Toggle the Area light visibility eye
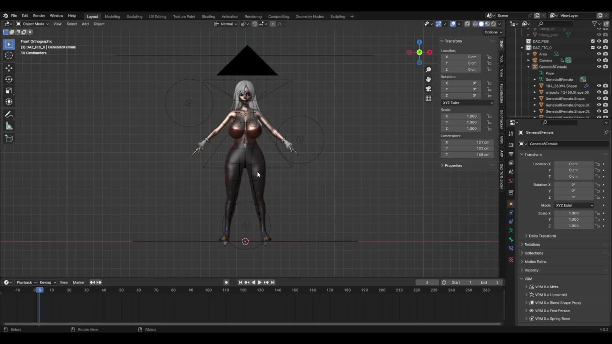The height and width of the screenshot is (344, 612). pyautogui.click(x=599, y=54)
